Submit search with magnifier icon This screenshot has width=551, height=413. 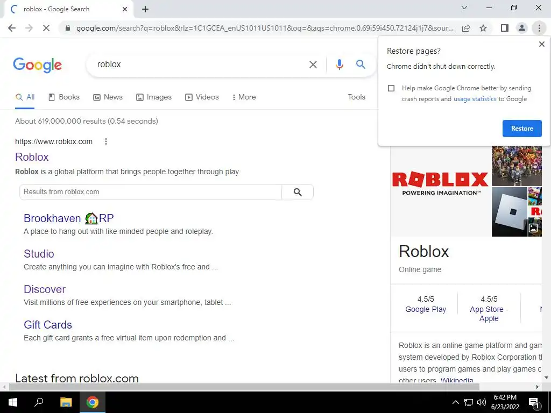coord(361,65)
